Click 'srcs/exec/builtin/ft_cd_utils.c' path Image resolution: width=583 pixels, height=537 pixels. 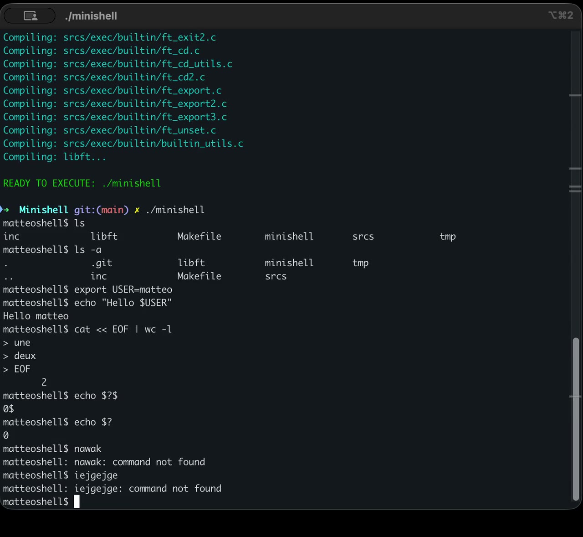[x=148, y=64]
